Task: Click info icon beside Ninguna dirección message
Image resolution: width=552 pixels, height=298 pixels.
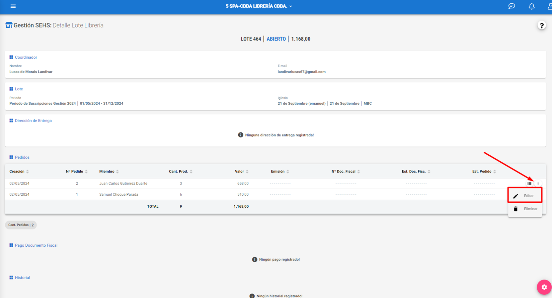Action: click(241, 135)
